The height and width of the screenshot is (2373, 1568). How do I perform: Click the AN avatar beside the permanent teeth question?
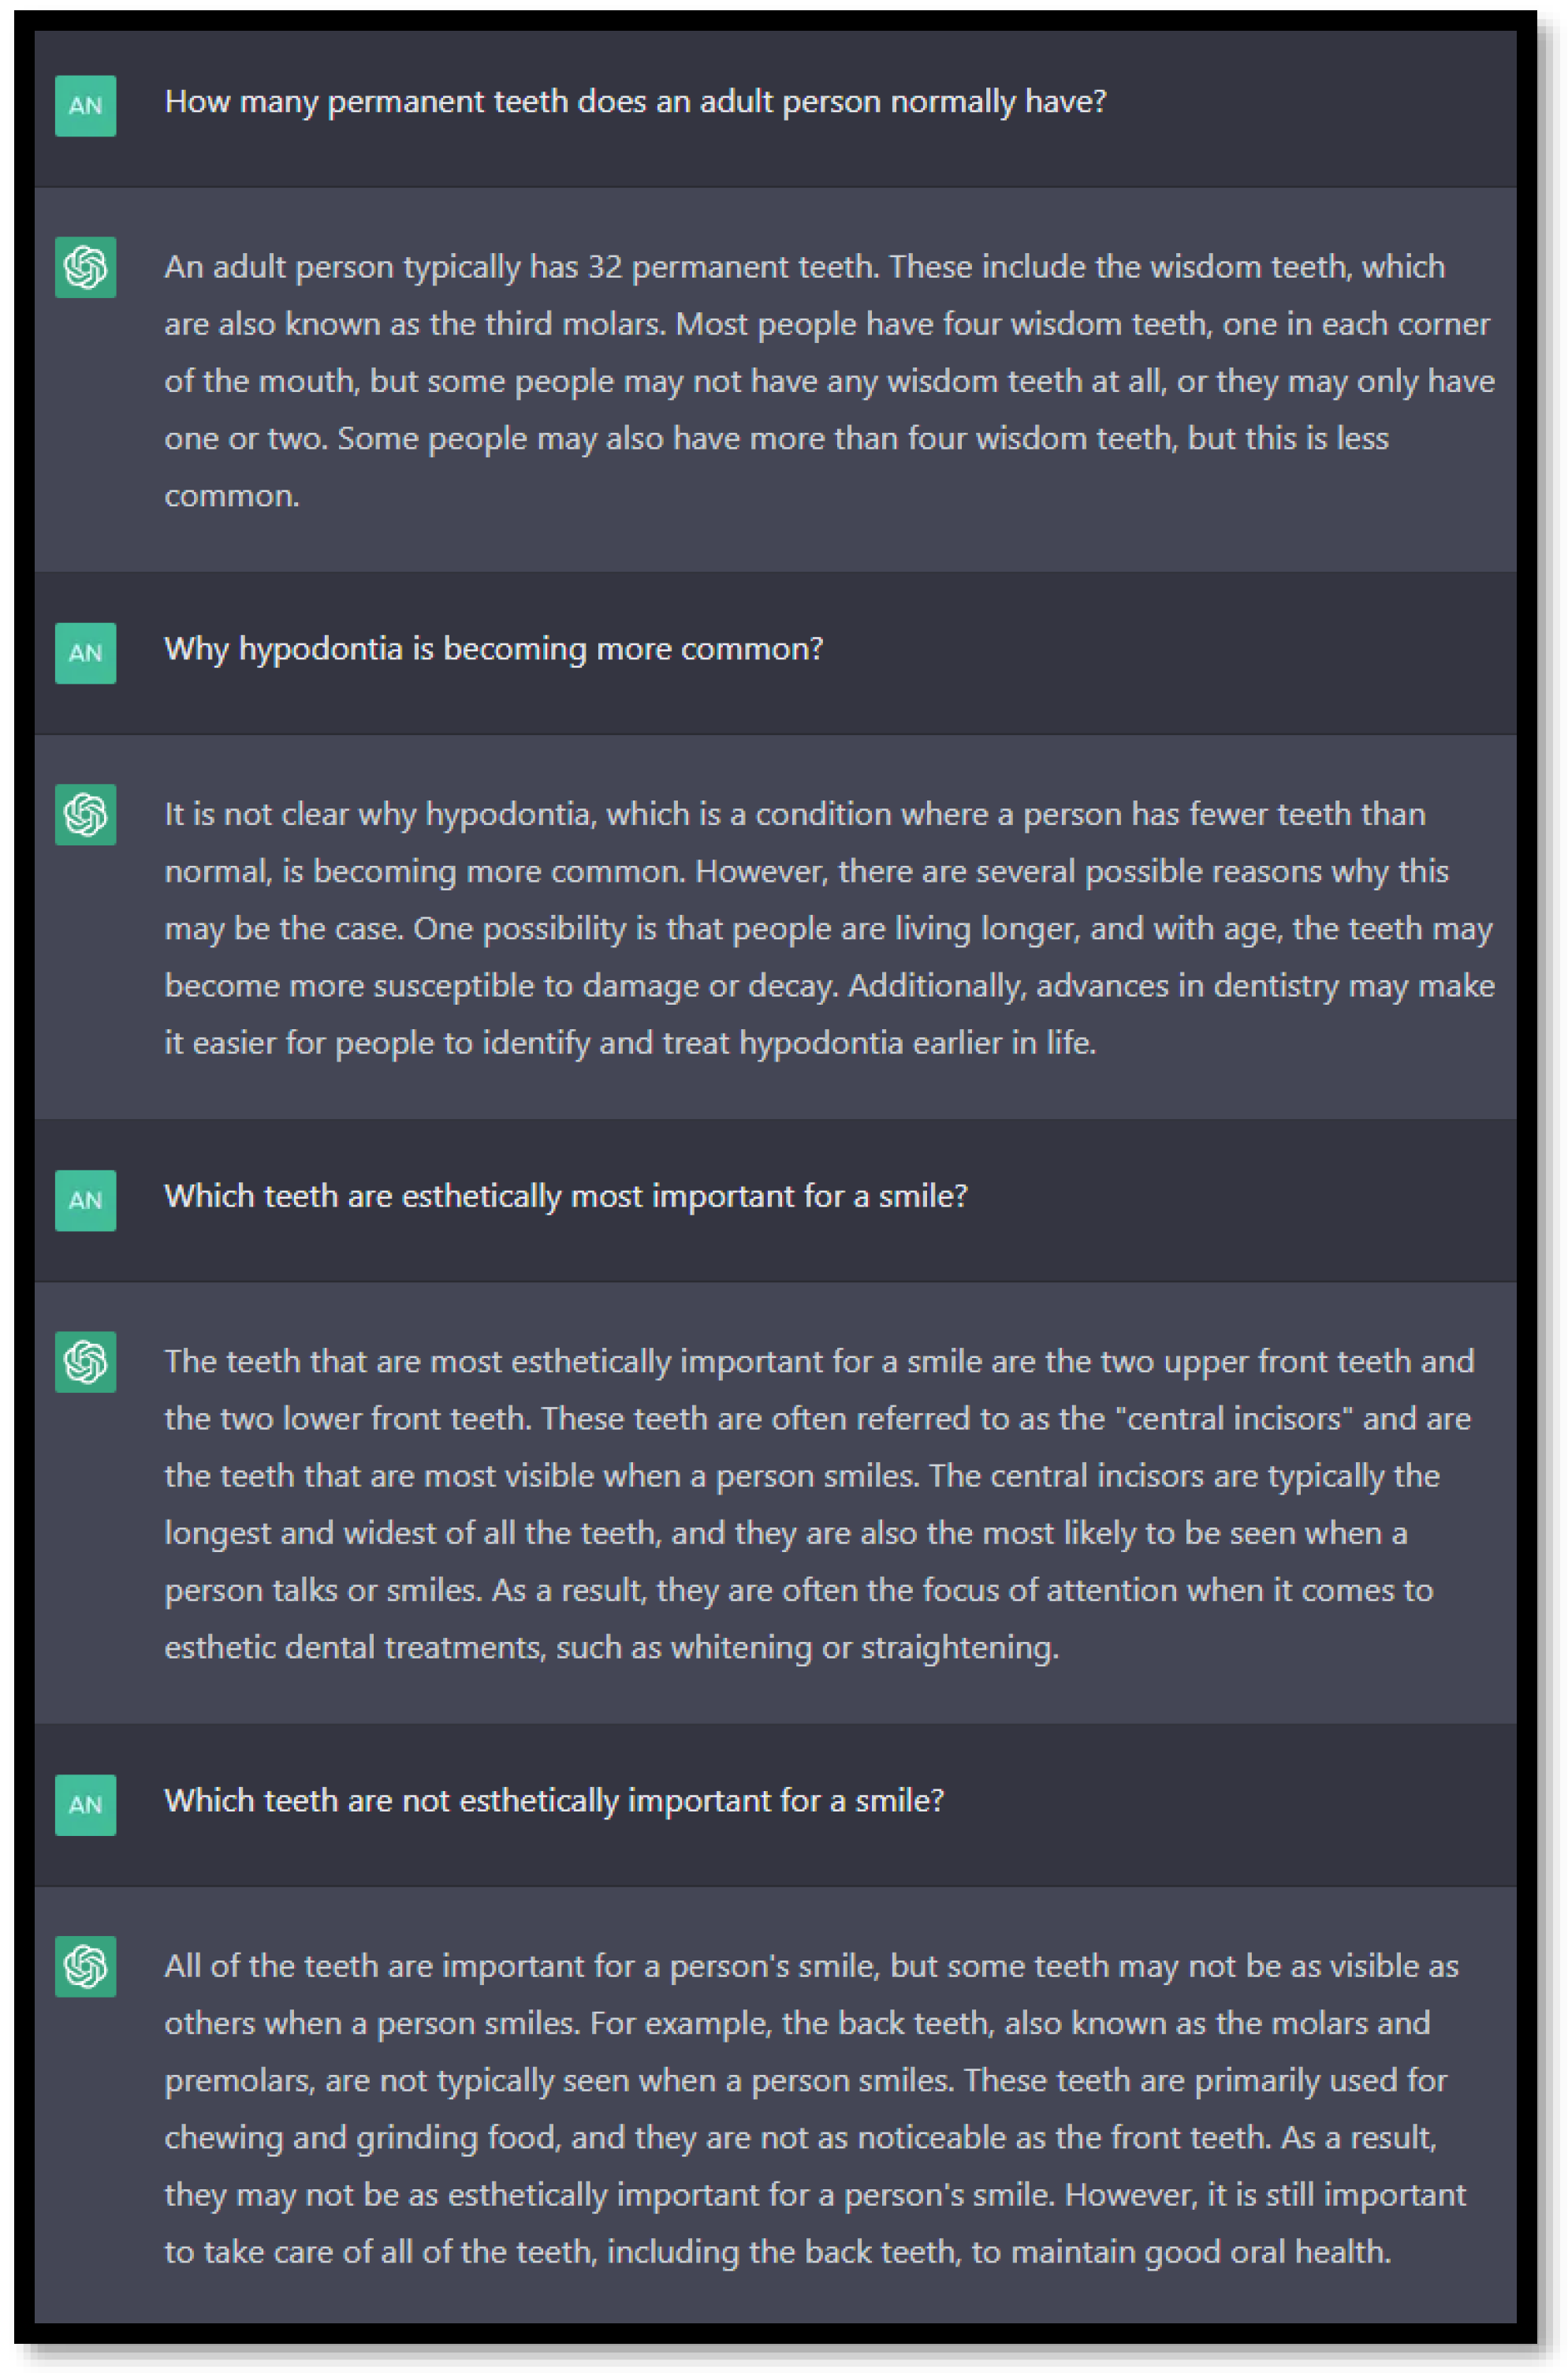[x=85, y=106]
